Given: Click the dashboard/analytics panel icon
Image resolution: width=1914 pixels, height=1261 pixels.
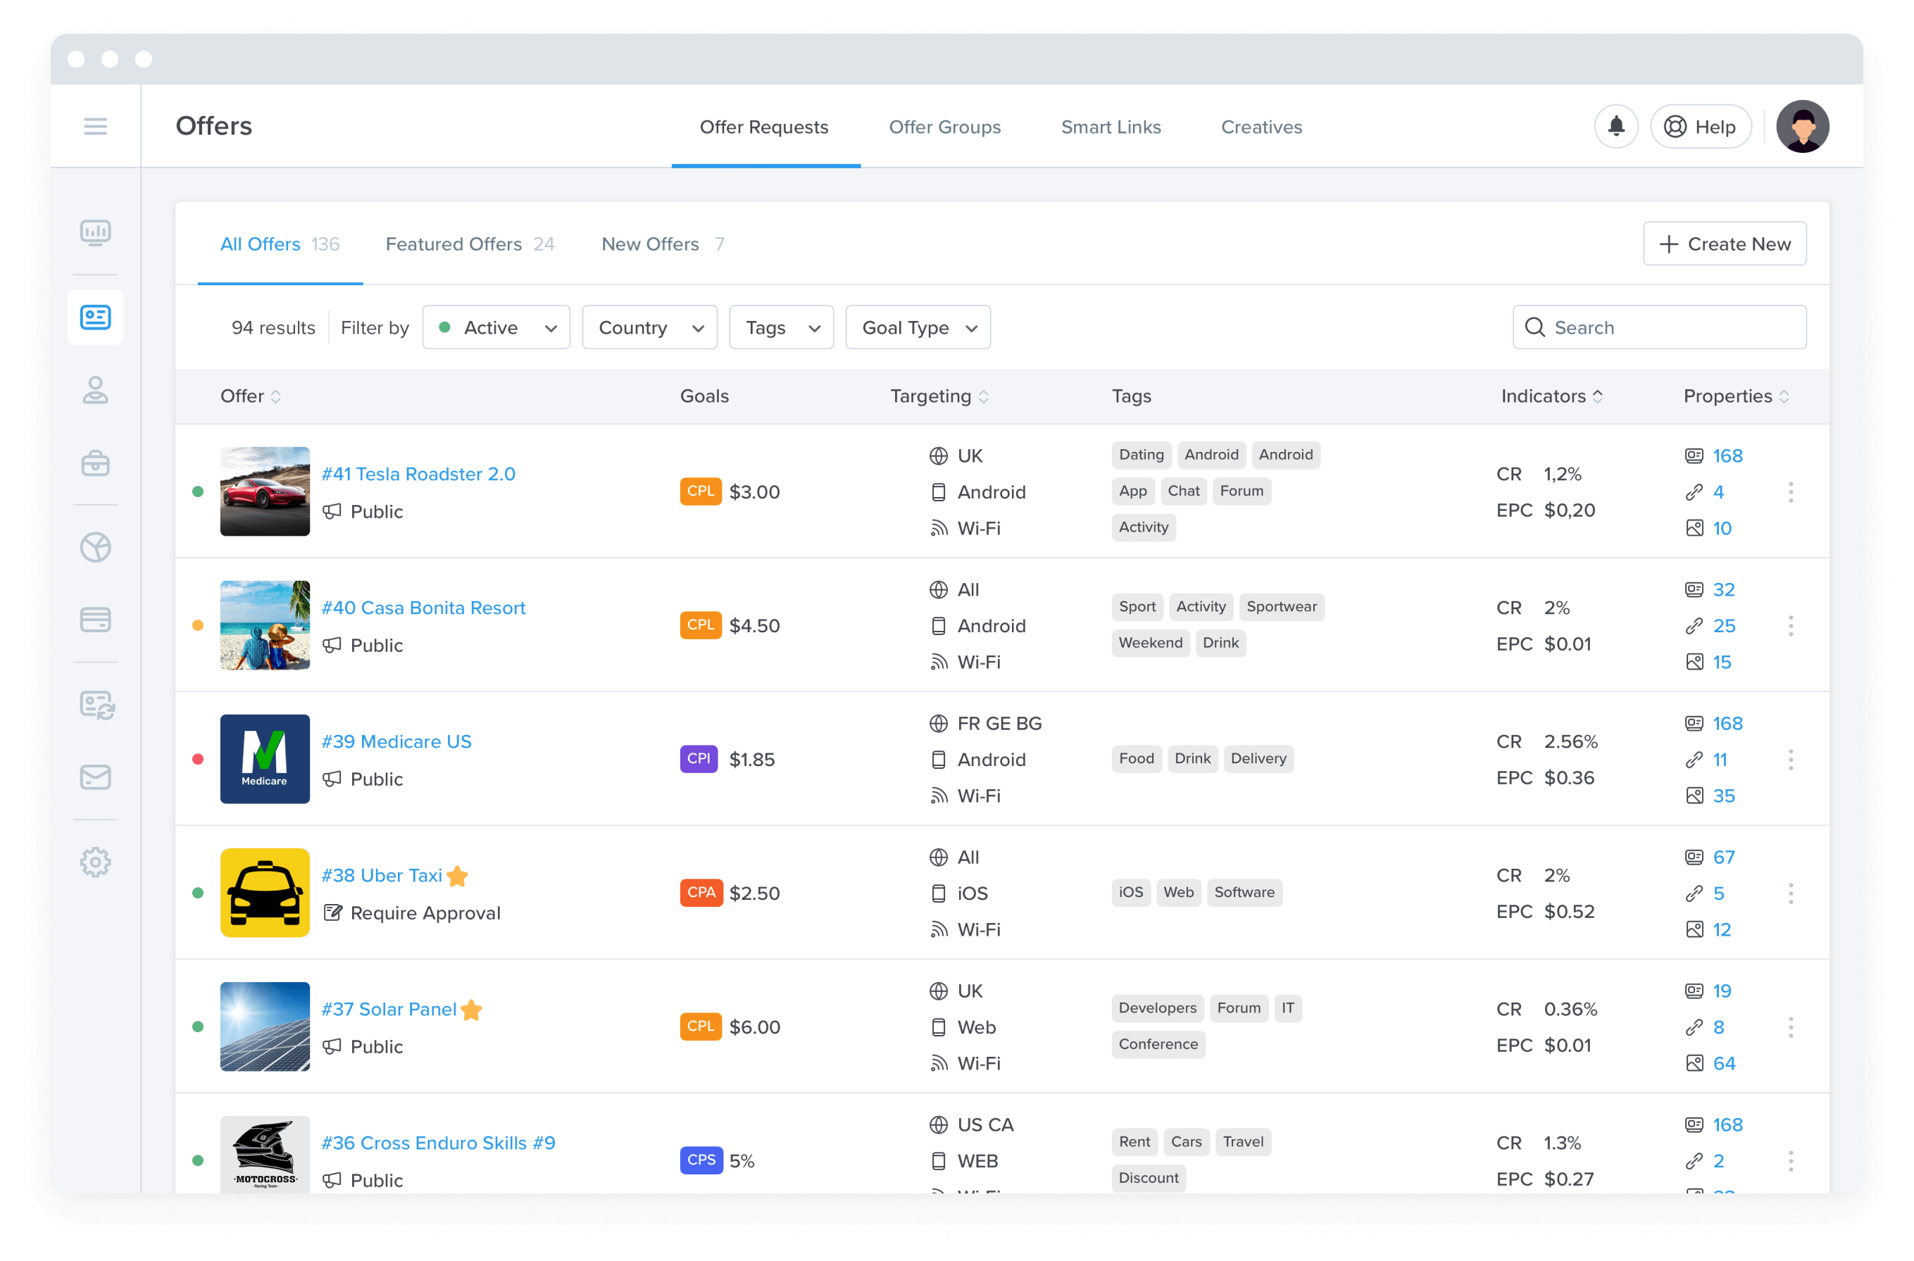Looking at the screenshot, I should tap(96, 232).
